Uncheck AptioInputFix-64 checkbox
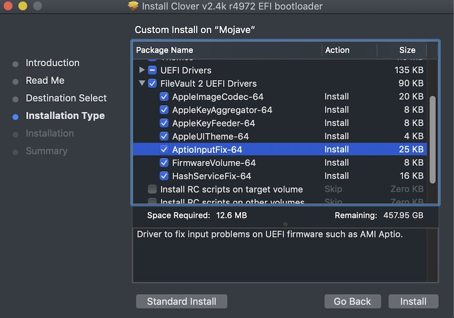This screenshot has height=318, width=454. point(164,149)
